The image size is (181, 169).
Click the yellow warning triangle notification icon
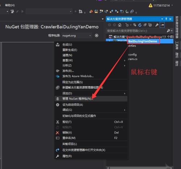point(151,5)
